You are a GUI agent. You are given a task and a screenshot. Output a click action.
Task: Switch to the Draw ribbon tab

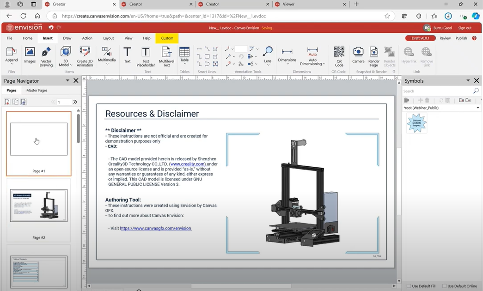[x=67, y=38]
